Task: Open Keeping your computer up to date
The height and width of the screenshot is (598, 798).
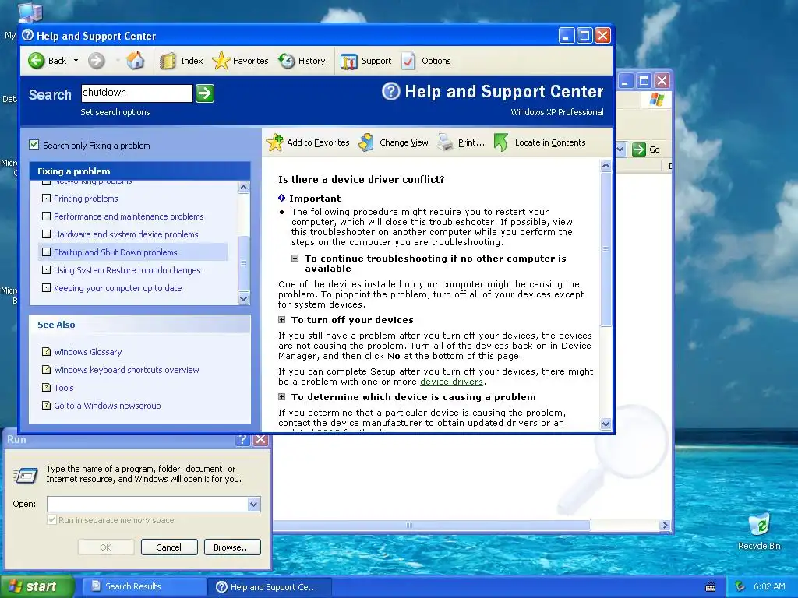Action: pyautogui.click(x=118, y=288)
